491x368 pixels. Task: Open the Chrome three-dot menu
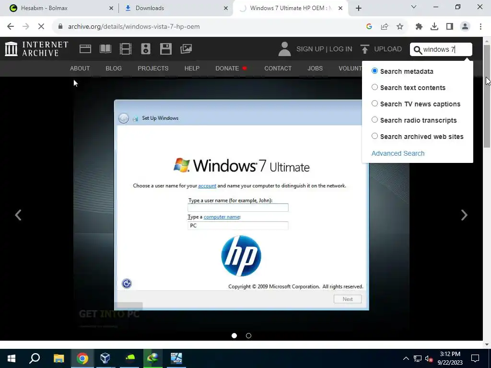point(480,27)
